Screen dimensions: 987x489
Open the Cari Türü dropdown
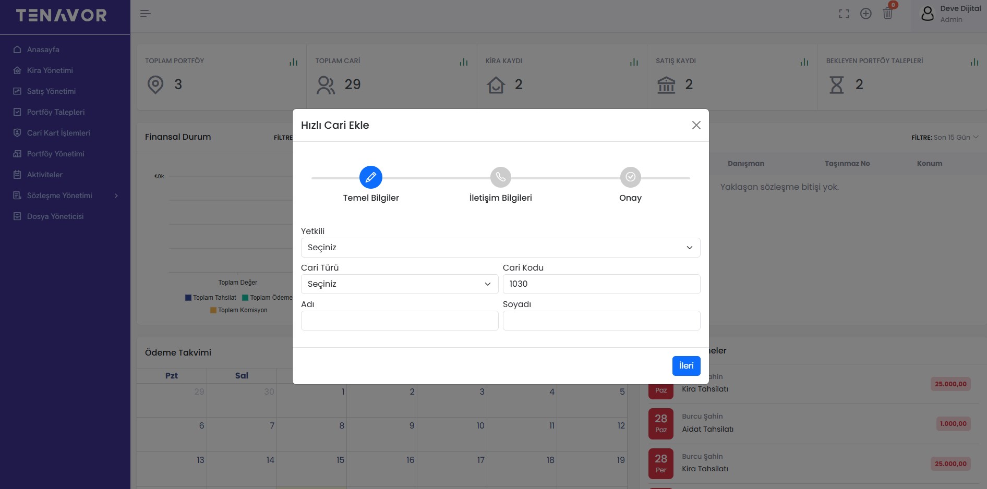point(399,284)
